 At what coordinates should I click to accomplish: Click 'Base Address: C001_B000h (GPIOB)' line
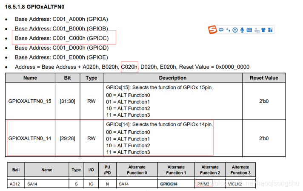coord(61,28)
